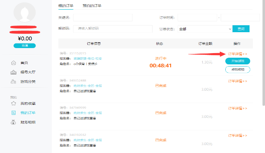Switch to the 预约的订单 tab
Screen dimensions: 265x153
[x=92, y=6]
